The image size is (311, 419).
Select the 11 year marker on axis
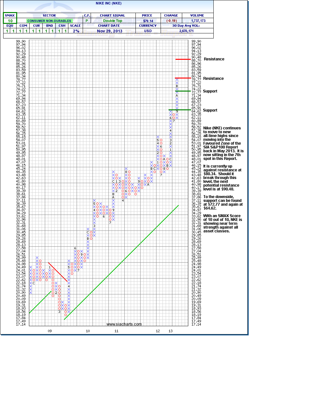(x=116, y=331)
